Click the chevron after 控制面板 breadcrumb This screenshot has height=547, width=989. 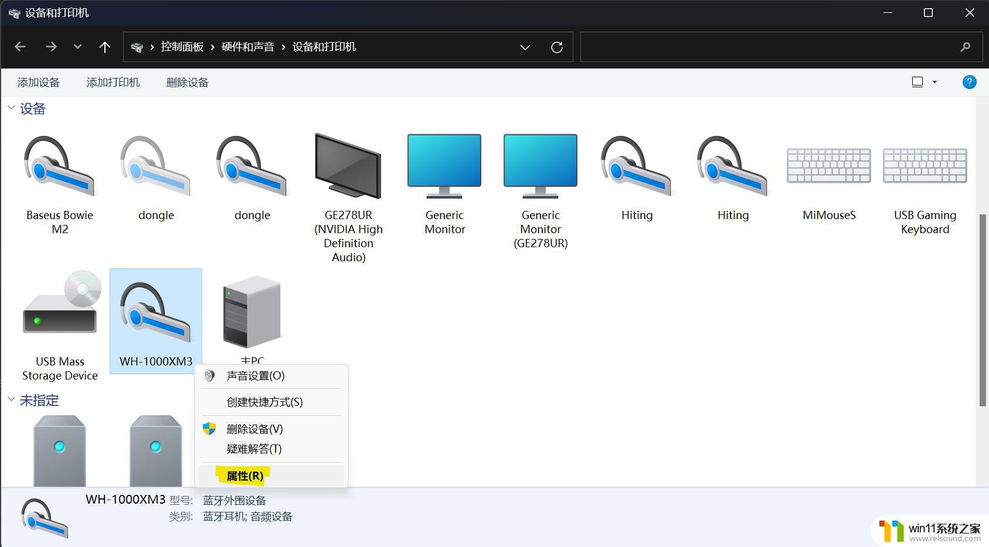click(213, 47)
